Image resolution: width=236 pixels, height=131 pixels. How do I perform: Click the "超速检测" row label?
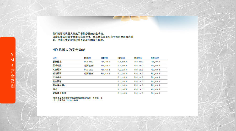(x=57, y=73)
